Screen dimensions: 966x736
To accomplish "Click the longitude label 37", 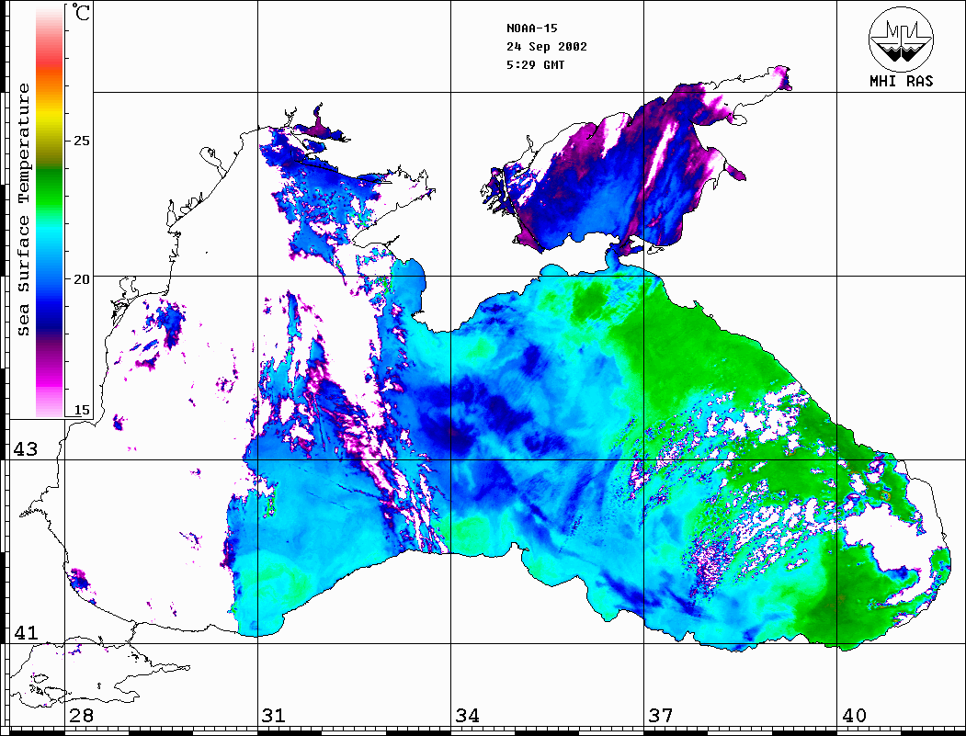I will coord(661,716).
